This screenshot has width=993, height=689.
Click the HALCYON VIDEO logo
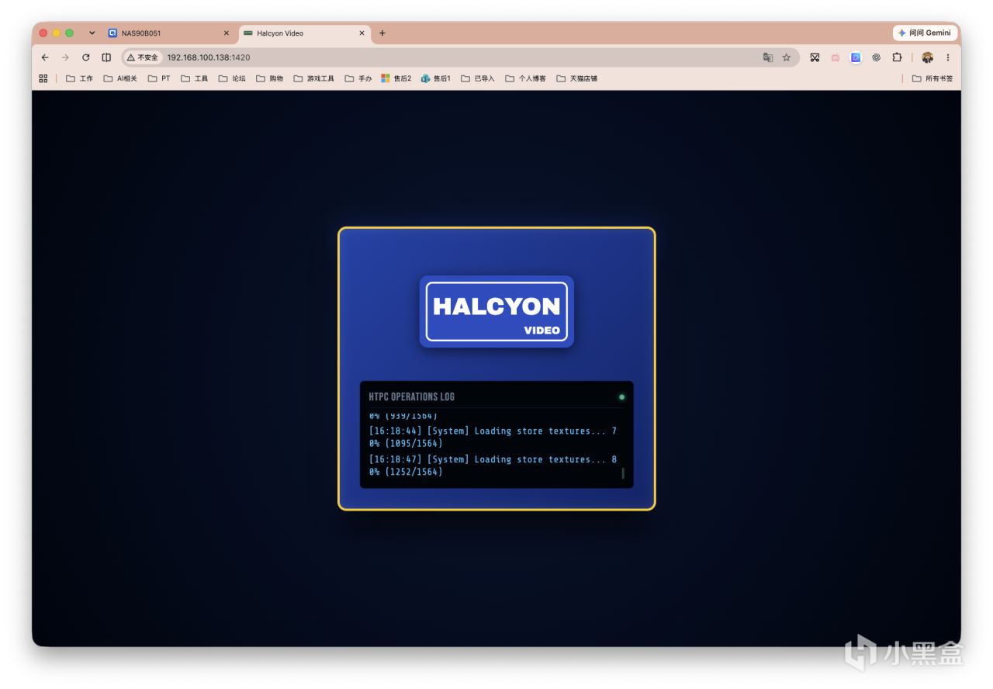pyautogui.click(x=496, y=311)
